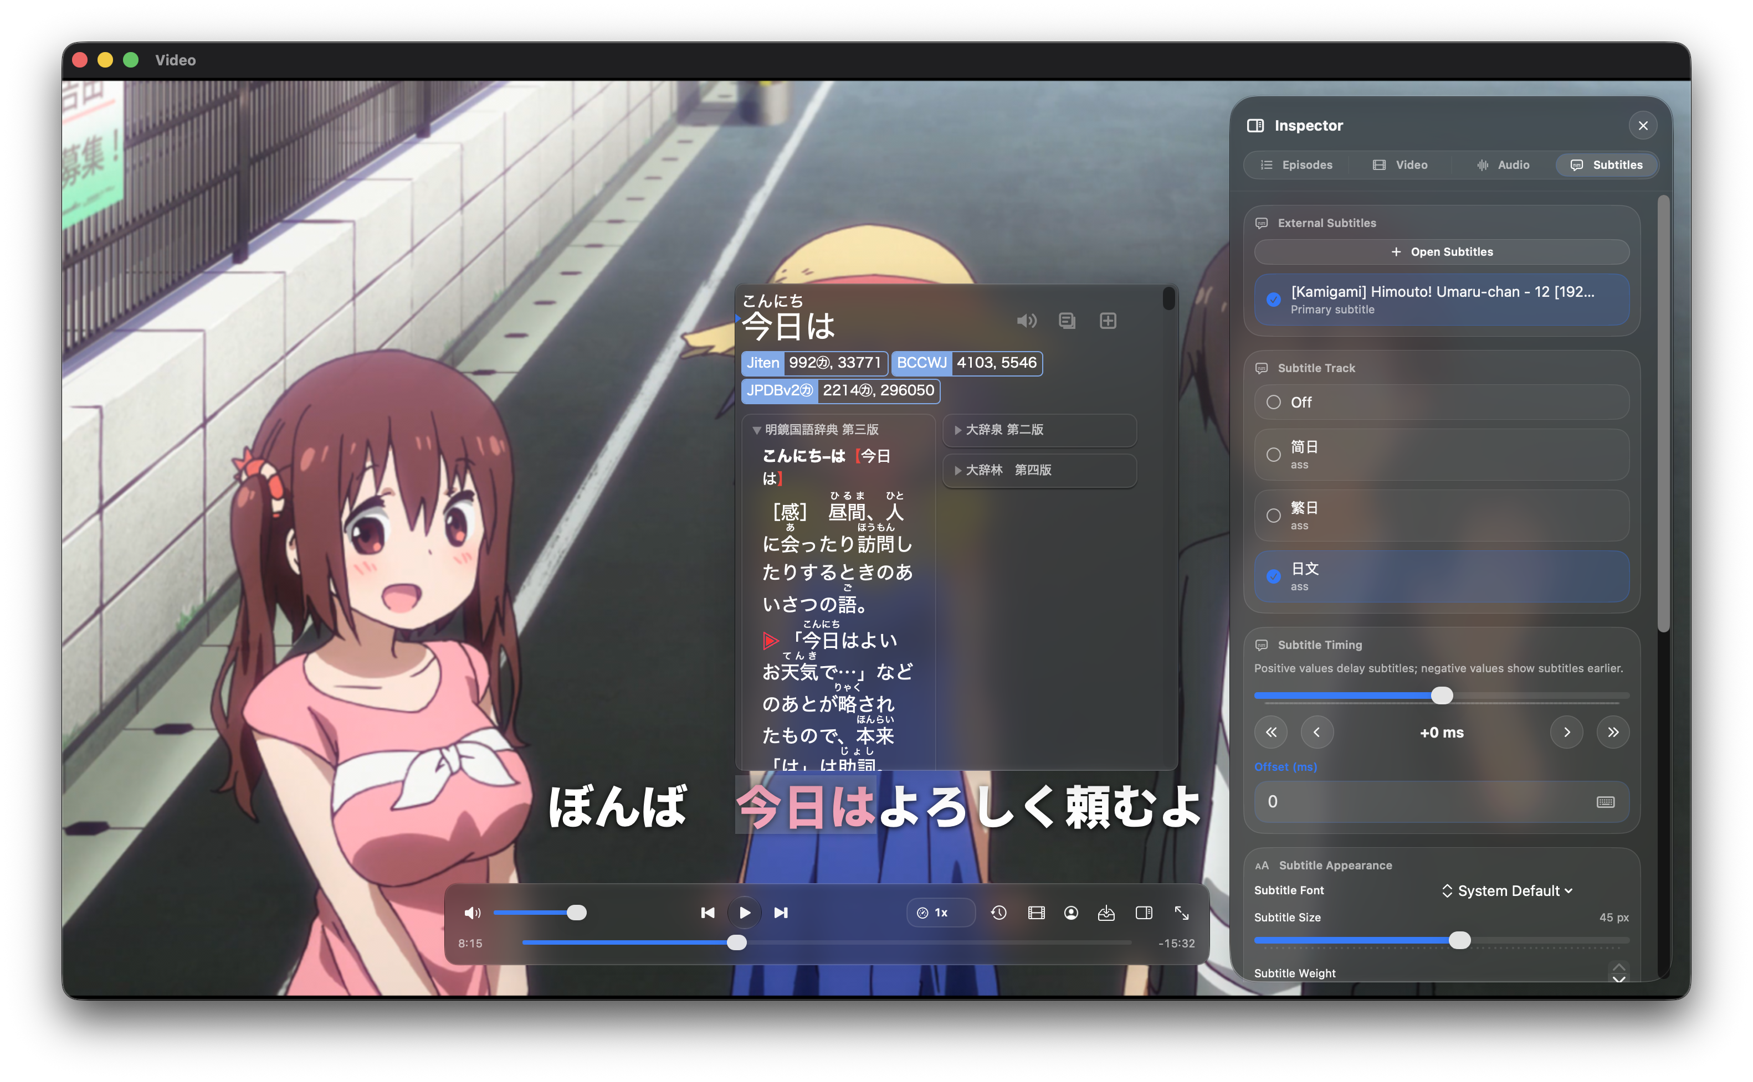Shift subtitles earlier by large step

click(1270, 732)
